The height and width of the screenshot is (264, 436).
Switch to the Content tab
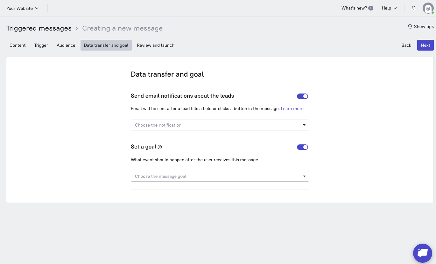coord(18,45)
